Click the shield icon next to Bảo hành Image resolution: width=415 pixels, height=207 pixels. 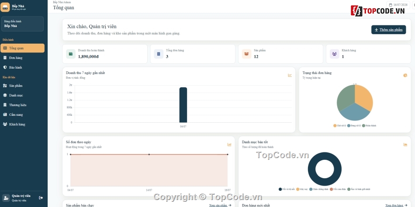pos(5,68)
